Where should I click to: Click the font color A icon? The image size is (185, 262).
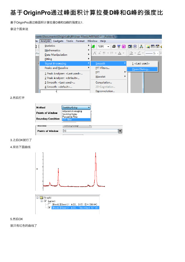coord(120,53)
